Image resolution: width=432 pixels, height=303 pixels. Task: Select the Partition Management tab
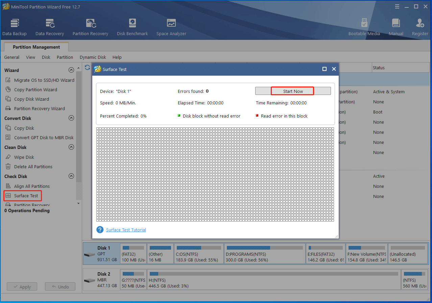37,47
